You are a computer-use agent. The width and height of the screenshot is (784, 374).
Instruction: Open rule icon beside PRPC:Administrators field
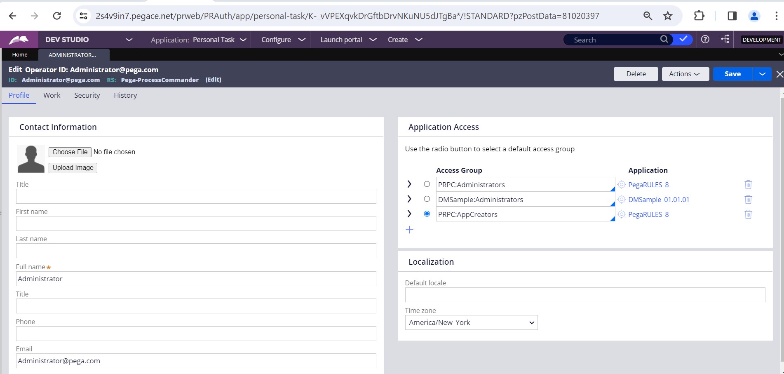point(621,185)
